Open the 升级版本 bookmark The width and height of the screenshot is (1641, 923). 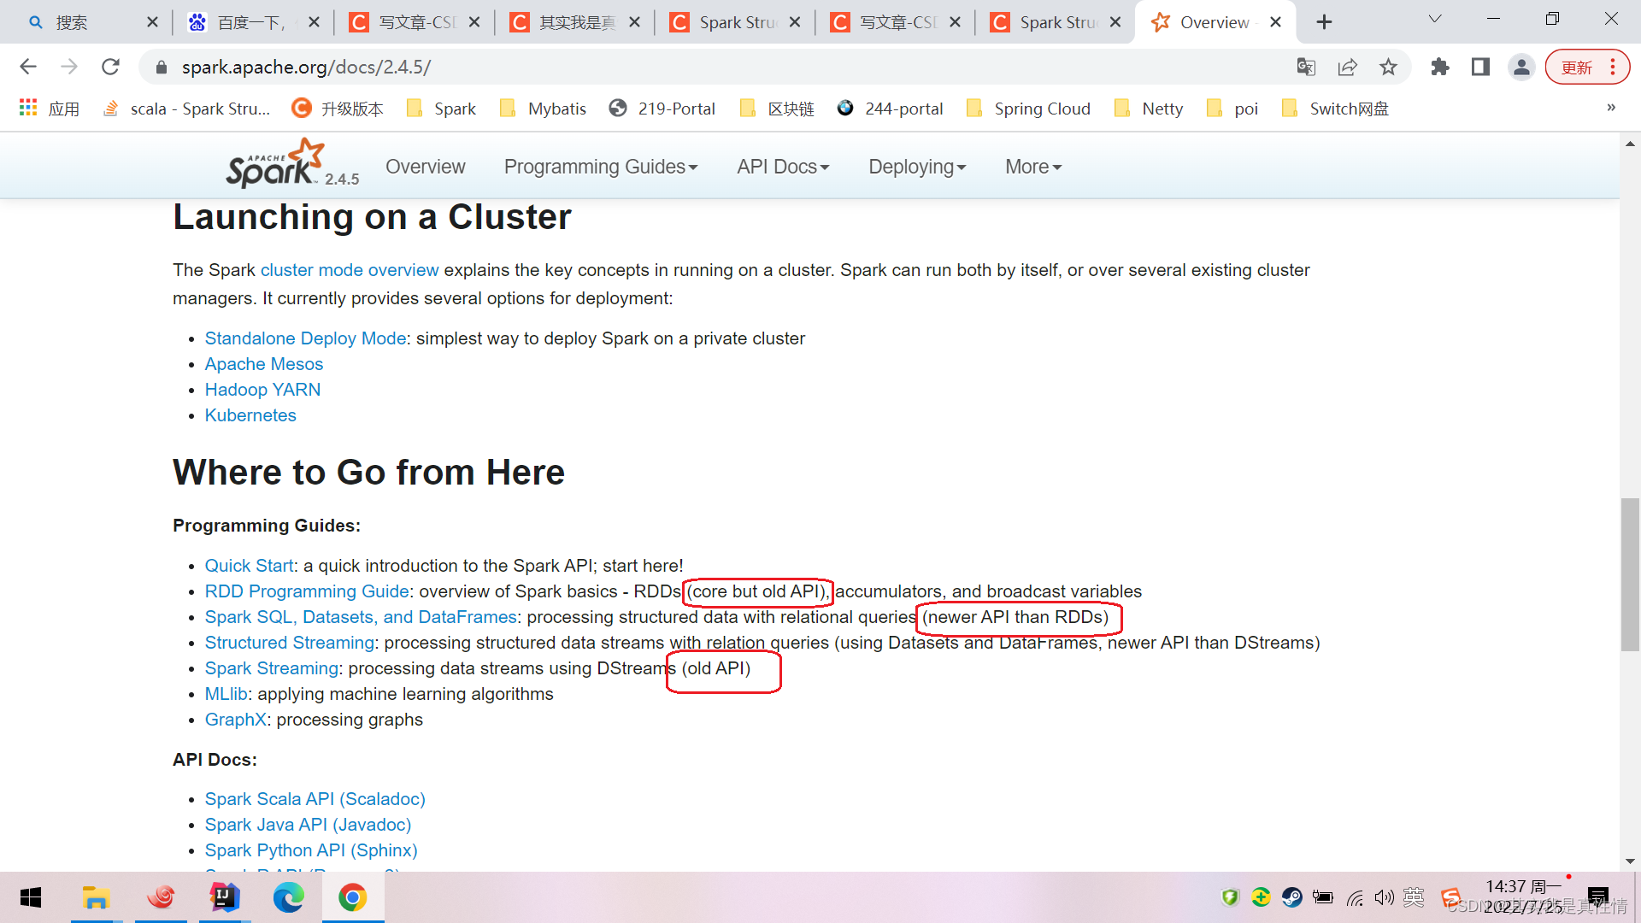click(x=338, y=109)
